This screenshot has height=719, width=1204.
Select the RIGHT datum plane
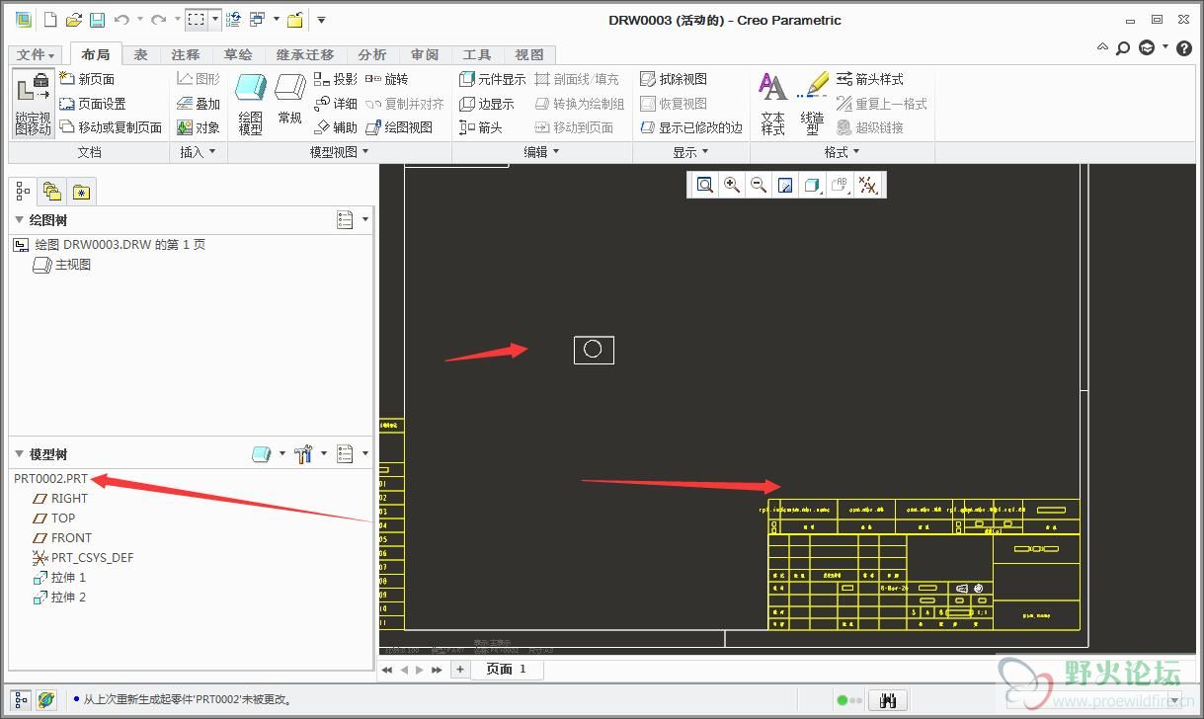pyautogui.click(x=60, y=499)
